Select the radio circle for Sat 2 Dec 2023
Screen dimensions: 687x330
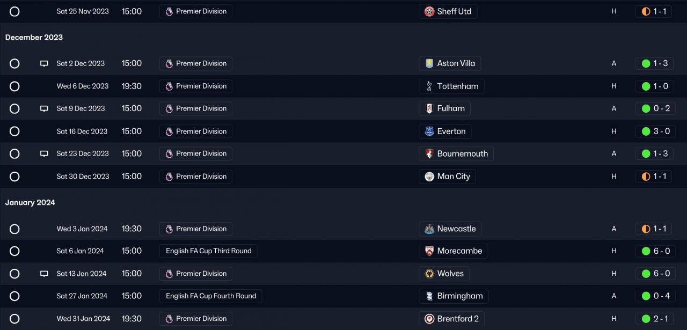pyautogui.click(x=14, y=63)
